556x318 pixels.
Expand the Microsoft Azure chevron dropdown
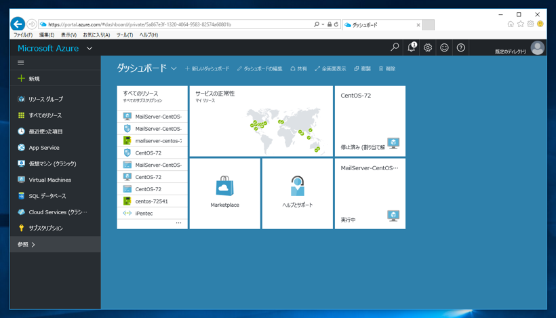tap(90, 48)
